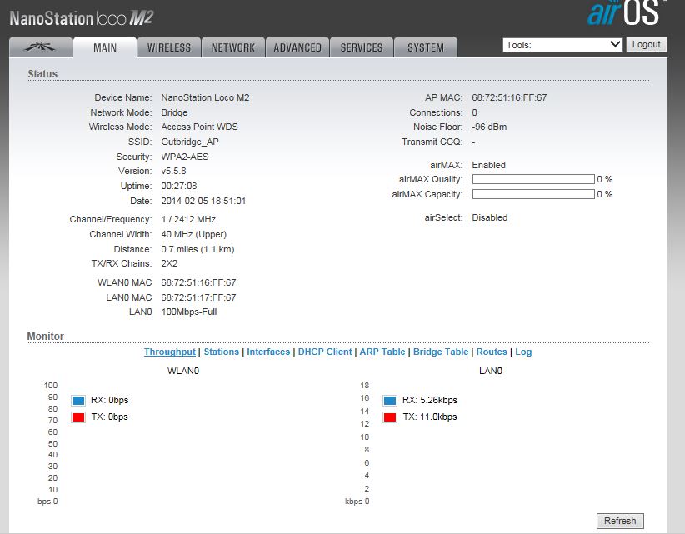Open the WIRELESS tab
The width and height of the screenshot is (685, 534).
(169, 47)
